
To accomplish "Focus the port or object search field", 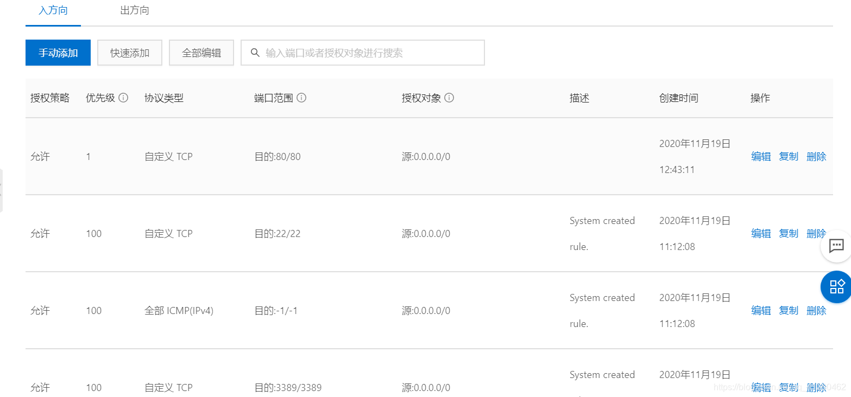I will (363, 53).
